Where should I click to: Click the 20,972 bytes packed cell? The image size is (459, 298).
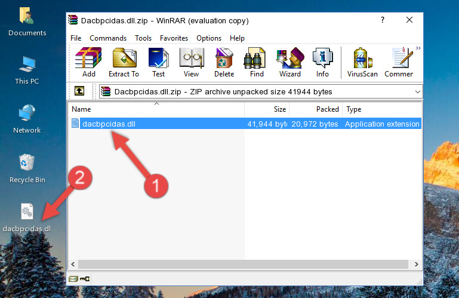pyautogui.click(x=315, y=124)
